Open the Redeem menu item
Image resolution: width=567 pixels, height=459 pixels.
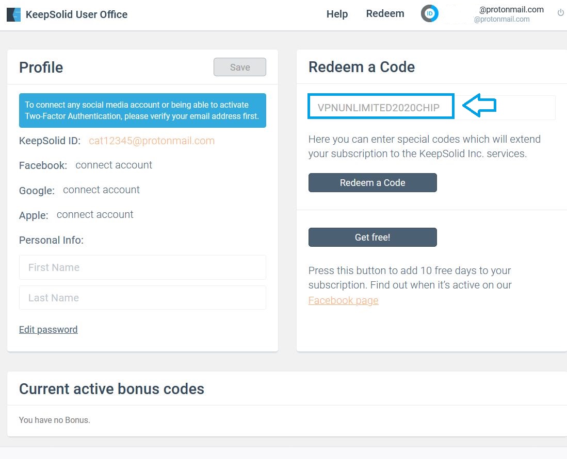tap(385, 14)
